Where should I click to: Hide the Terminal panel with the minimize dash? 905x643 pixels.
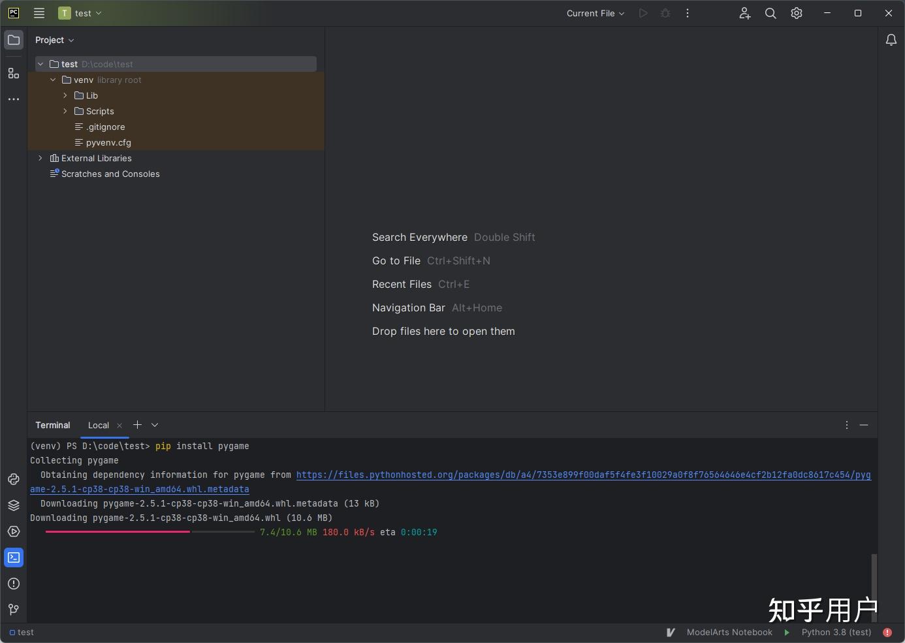(x=864, y=425)
